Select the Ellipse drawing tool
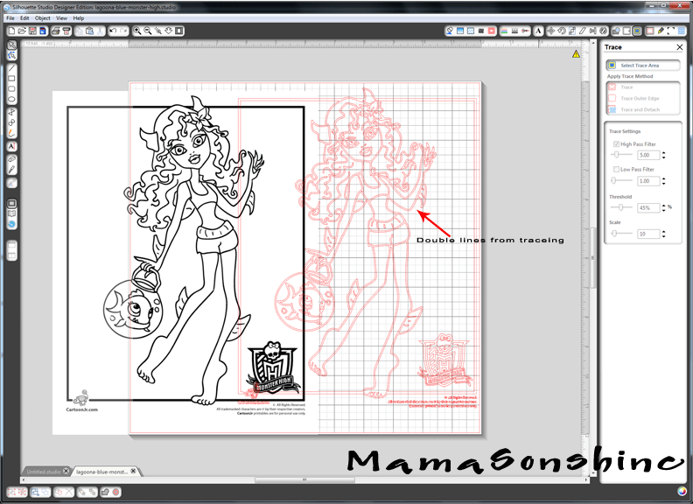This screenshot has height=504, width=693. (x=12, y=100)
